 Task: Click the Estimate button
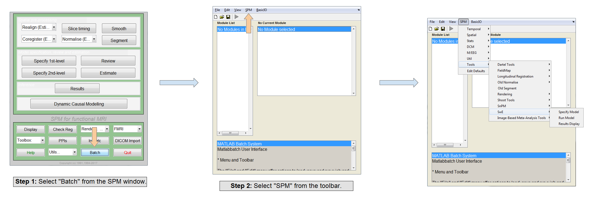pos(108,73)
